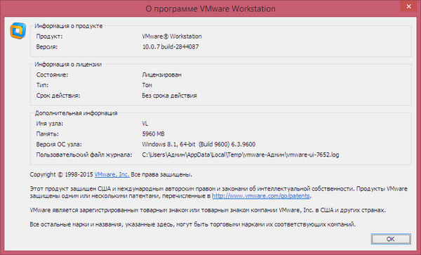Click the host name value VL

point(145,124)
